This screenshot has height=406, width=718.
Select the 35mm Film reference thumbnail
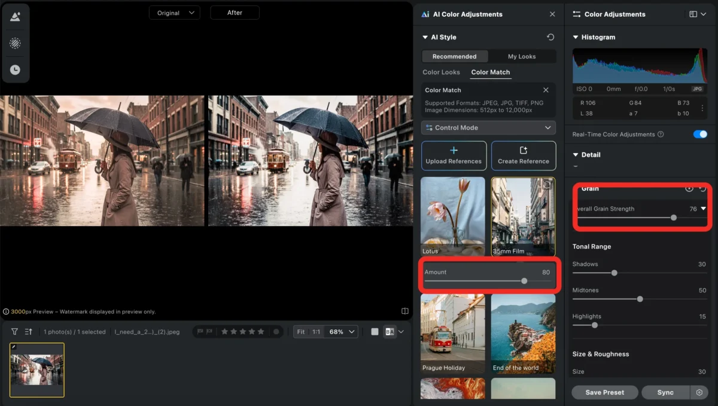coord(523,216)
